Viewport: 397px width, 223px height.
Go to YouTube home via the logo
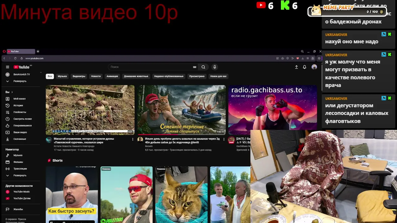[x=21, y=67]
